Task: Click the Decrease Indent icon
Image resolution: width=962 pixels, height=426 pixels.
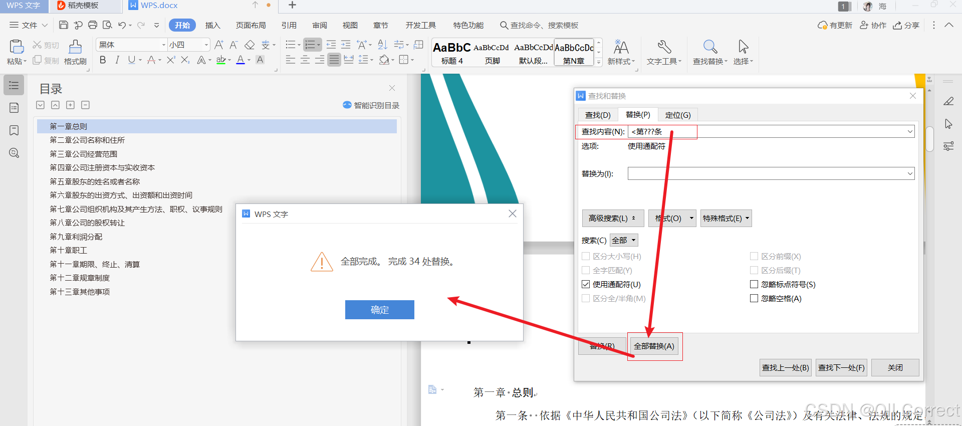Action: pyautogui.click(x=331, y=45)
